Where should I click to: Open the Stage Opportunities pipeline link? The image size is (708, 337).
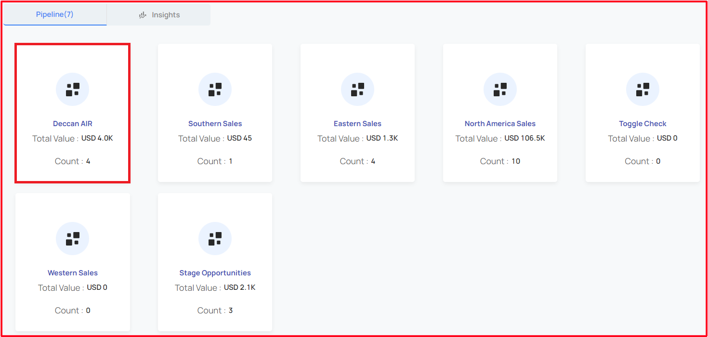click(x=215, y=273)
